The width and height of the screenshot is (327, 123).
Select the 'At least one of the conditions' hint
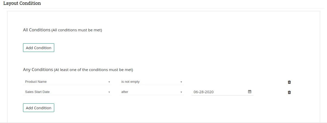pos(93,70)
